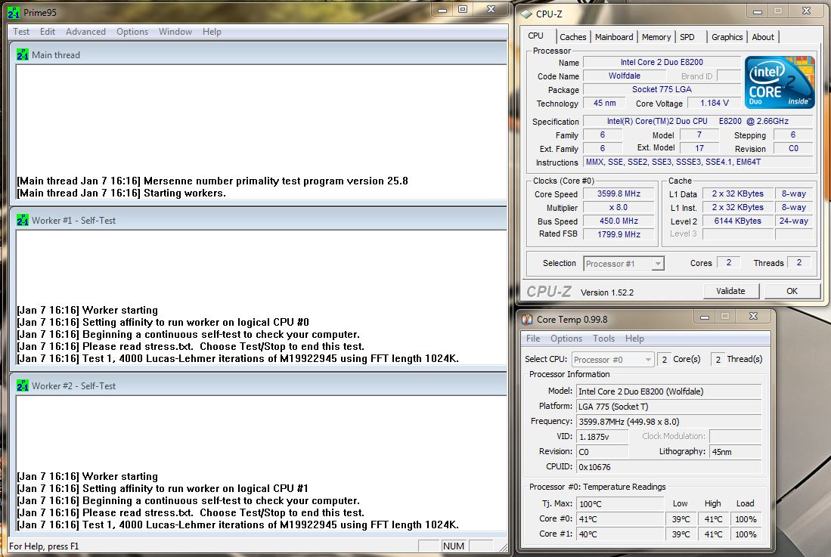Click the Main thread window icon
Screen dimensions: 831x557
pyautogui.click(x=22, y=54)
